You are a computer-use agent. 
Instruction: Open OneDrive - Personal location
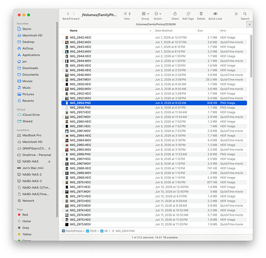point(37,155)
